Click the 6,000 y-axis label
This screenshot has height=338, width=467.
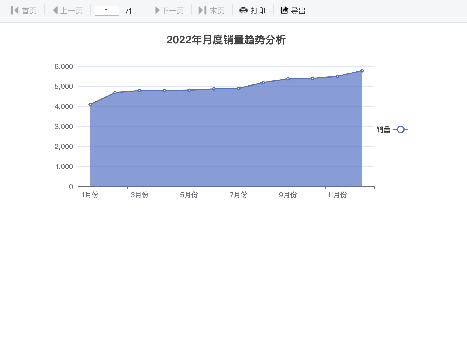coord(64,67)
